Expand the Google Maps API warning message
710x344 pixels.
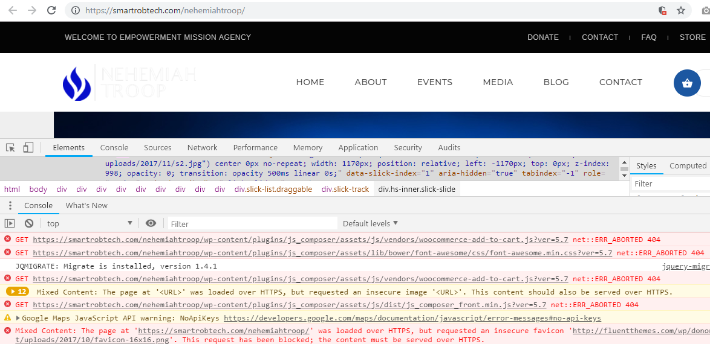pos(18,318)
